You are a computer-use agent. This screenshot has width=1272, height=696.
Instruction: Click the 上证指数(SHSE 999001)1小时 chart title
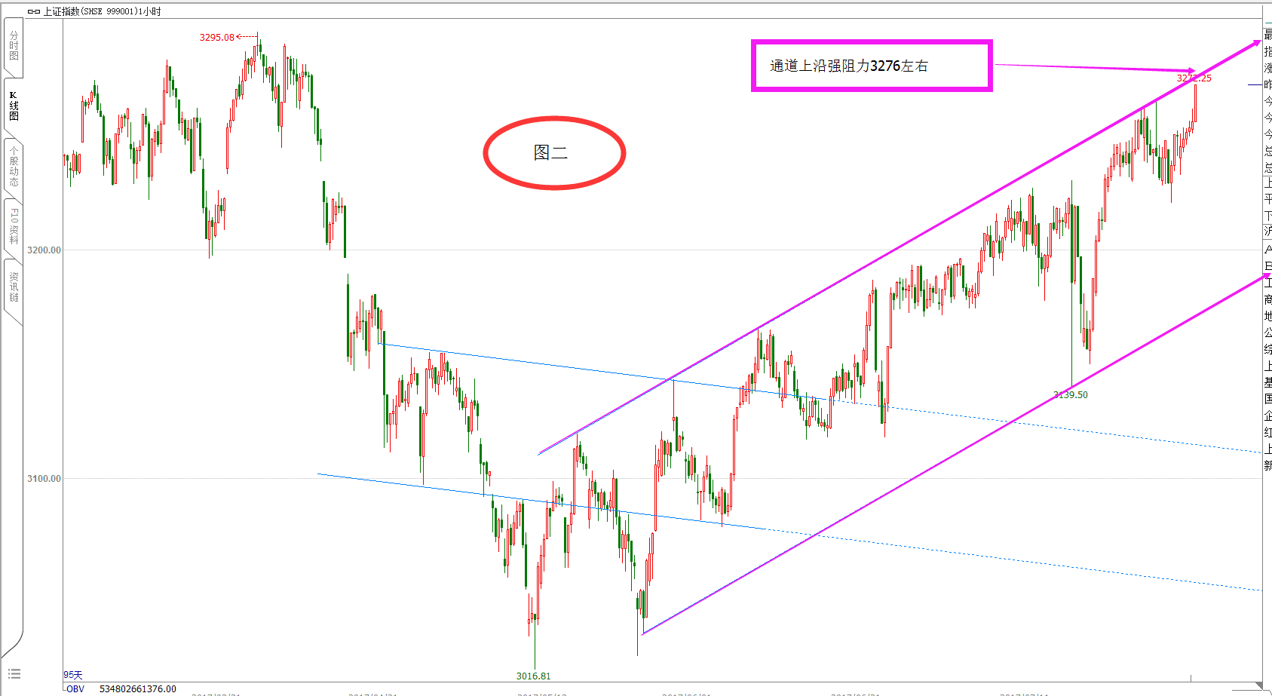pos(102,11)
